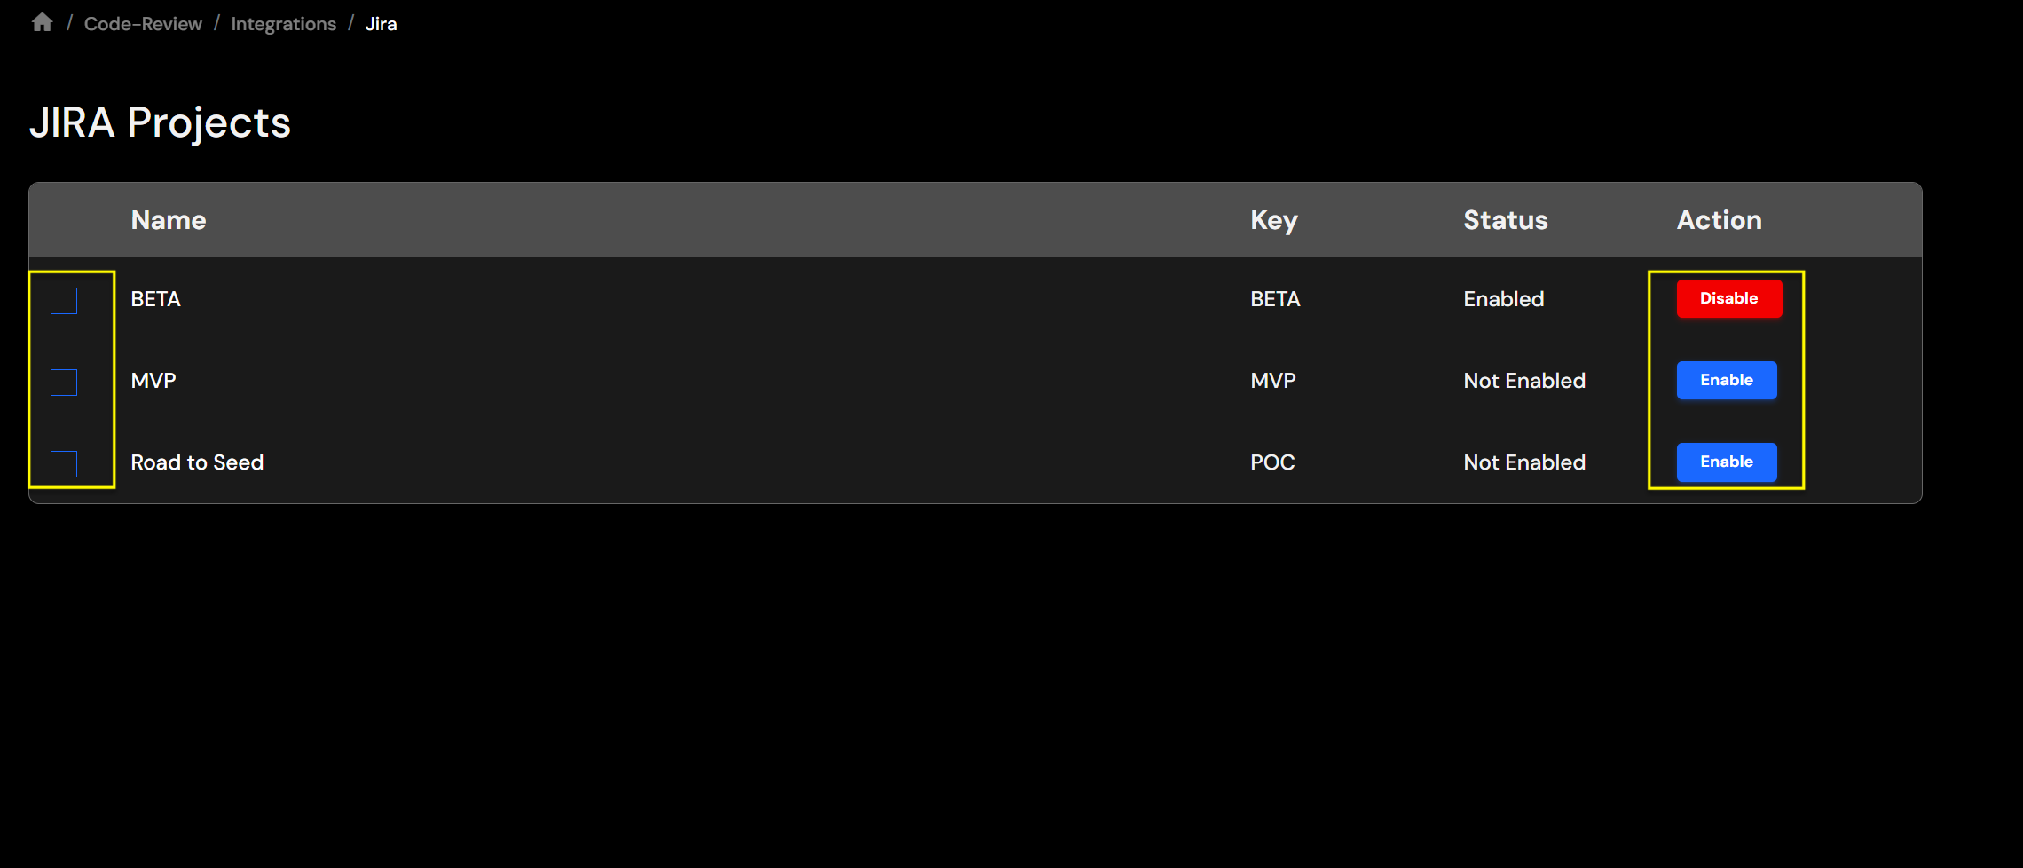Enable the MVP project
Viewport: 2023px width, 868px height.
1726,380
